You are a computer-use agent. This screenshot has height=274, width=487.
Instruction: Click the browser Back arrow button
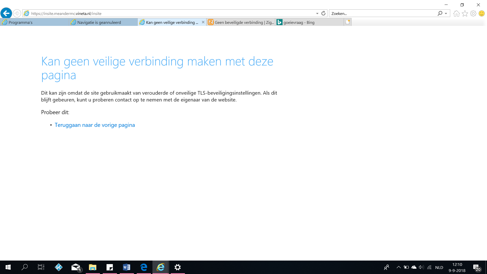point(6,13)
